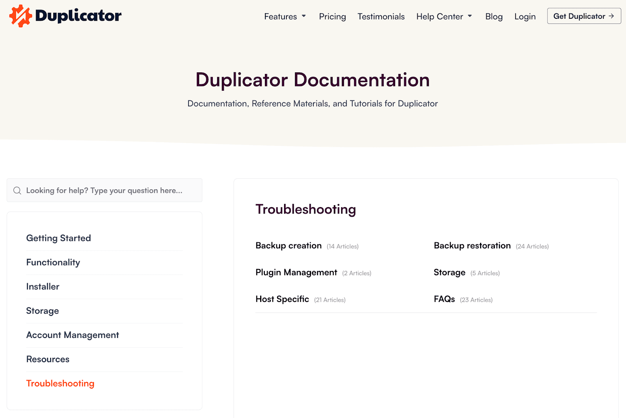The height and width of the screenshot is (418, 626).
Task: Click the search magnifier icon
Action: pyautogui.click(x=17, y=190)
